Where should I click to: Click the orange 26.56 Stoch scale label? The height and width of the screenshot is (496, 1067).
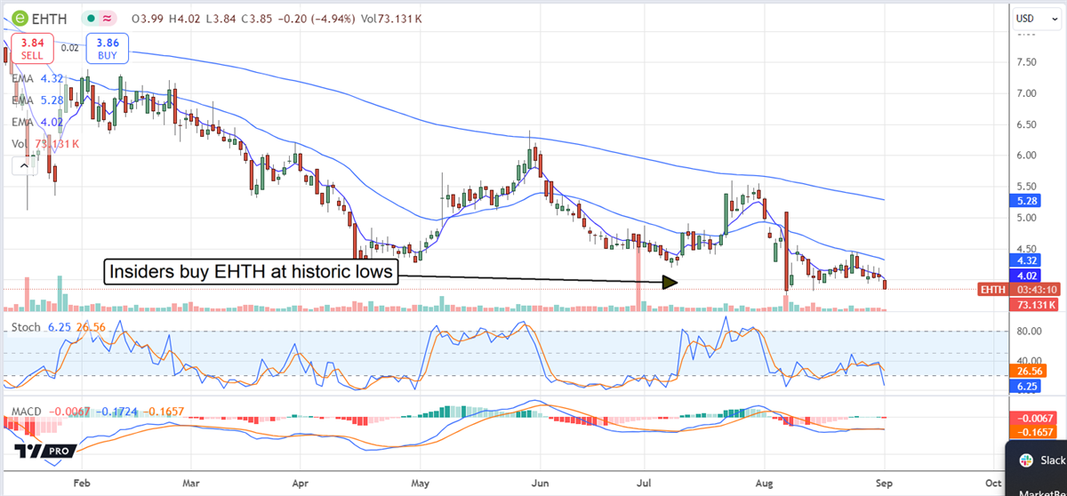1026,371
